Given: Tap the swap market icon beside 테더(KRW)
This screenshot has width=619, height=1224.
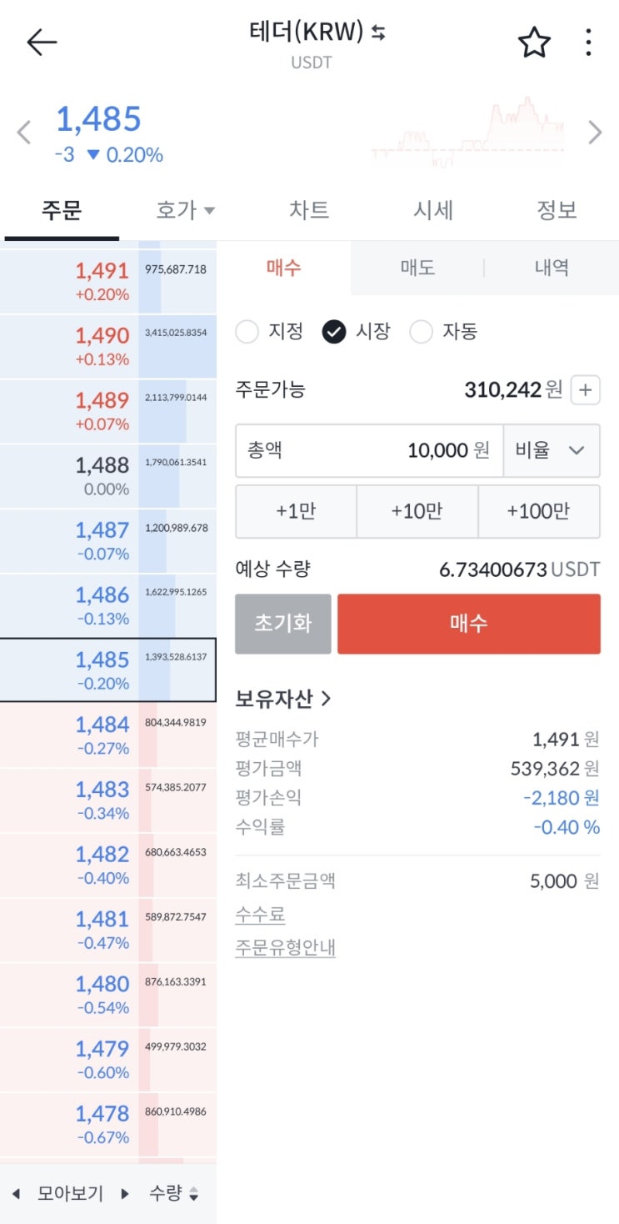Looking at the screenshot, I should (x=379, y=33).
